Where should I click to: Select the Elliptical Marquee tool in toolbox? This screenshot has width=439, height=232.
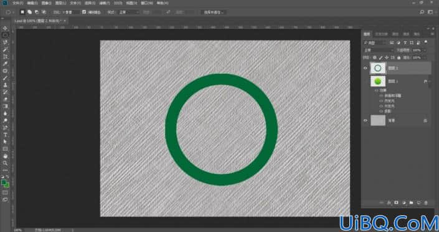point(5,35)
